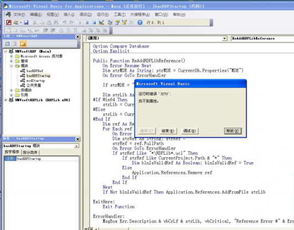Click the View Object icon in project panel
This screenshot has width=294, height=230.
click(x=14, y=44)
